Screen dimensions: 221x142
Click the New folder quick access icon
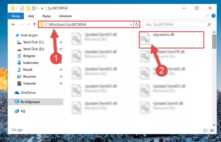pos(28,8)
